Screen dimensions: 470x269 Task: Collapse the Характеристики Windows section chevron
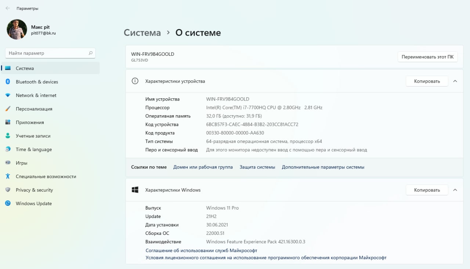(455, 190)
